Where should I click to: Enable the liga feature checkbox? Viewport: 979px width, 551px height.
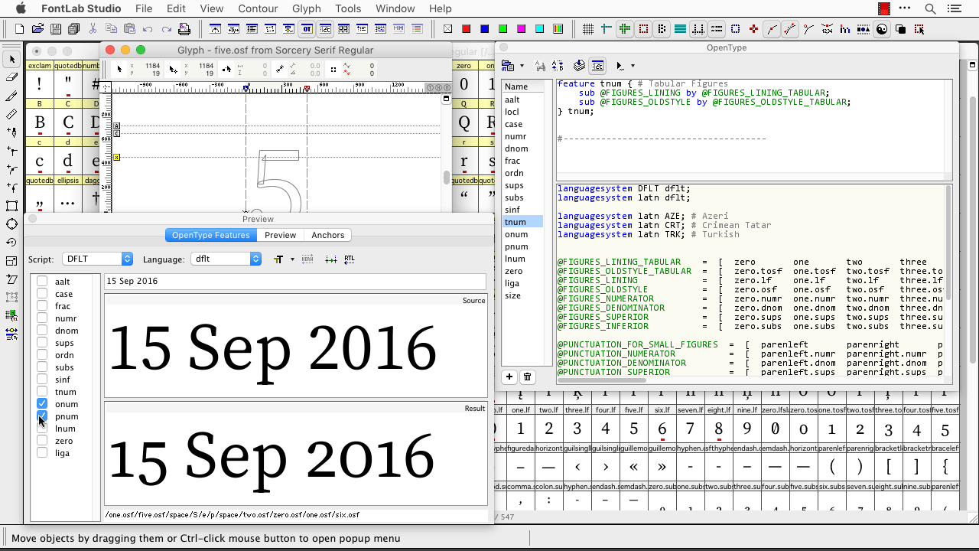[42, 453]
